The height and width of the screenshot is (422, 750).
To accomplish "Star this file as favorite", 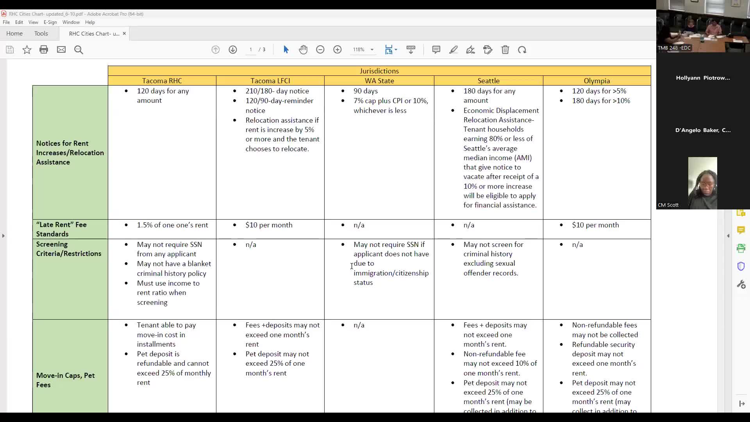I will coord(27,50).
